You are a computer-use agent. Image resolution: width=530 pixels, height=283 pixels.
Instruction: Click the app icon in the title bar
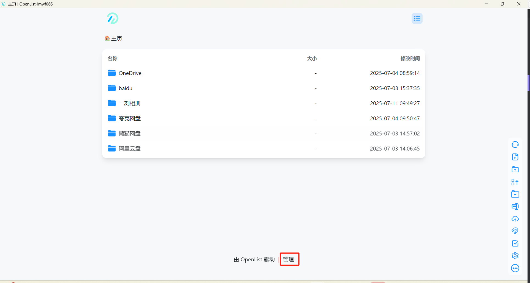3,4
